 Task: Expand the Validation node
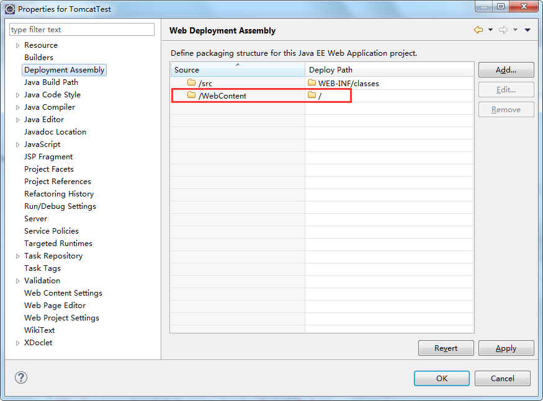click(x=17, y=281)
